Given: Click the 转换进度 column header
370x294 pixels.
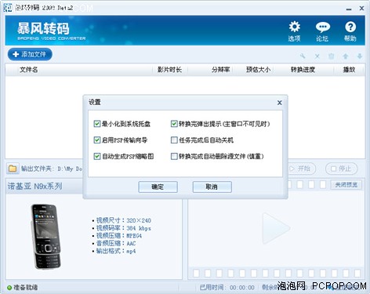Looking at the screenshot, I should point(303,70).
